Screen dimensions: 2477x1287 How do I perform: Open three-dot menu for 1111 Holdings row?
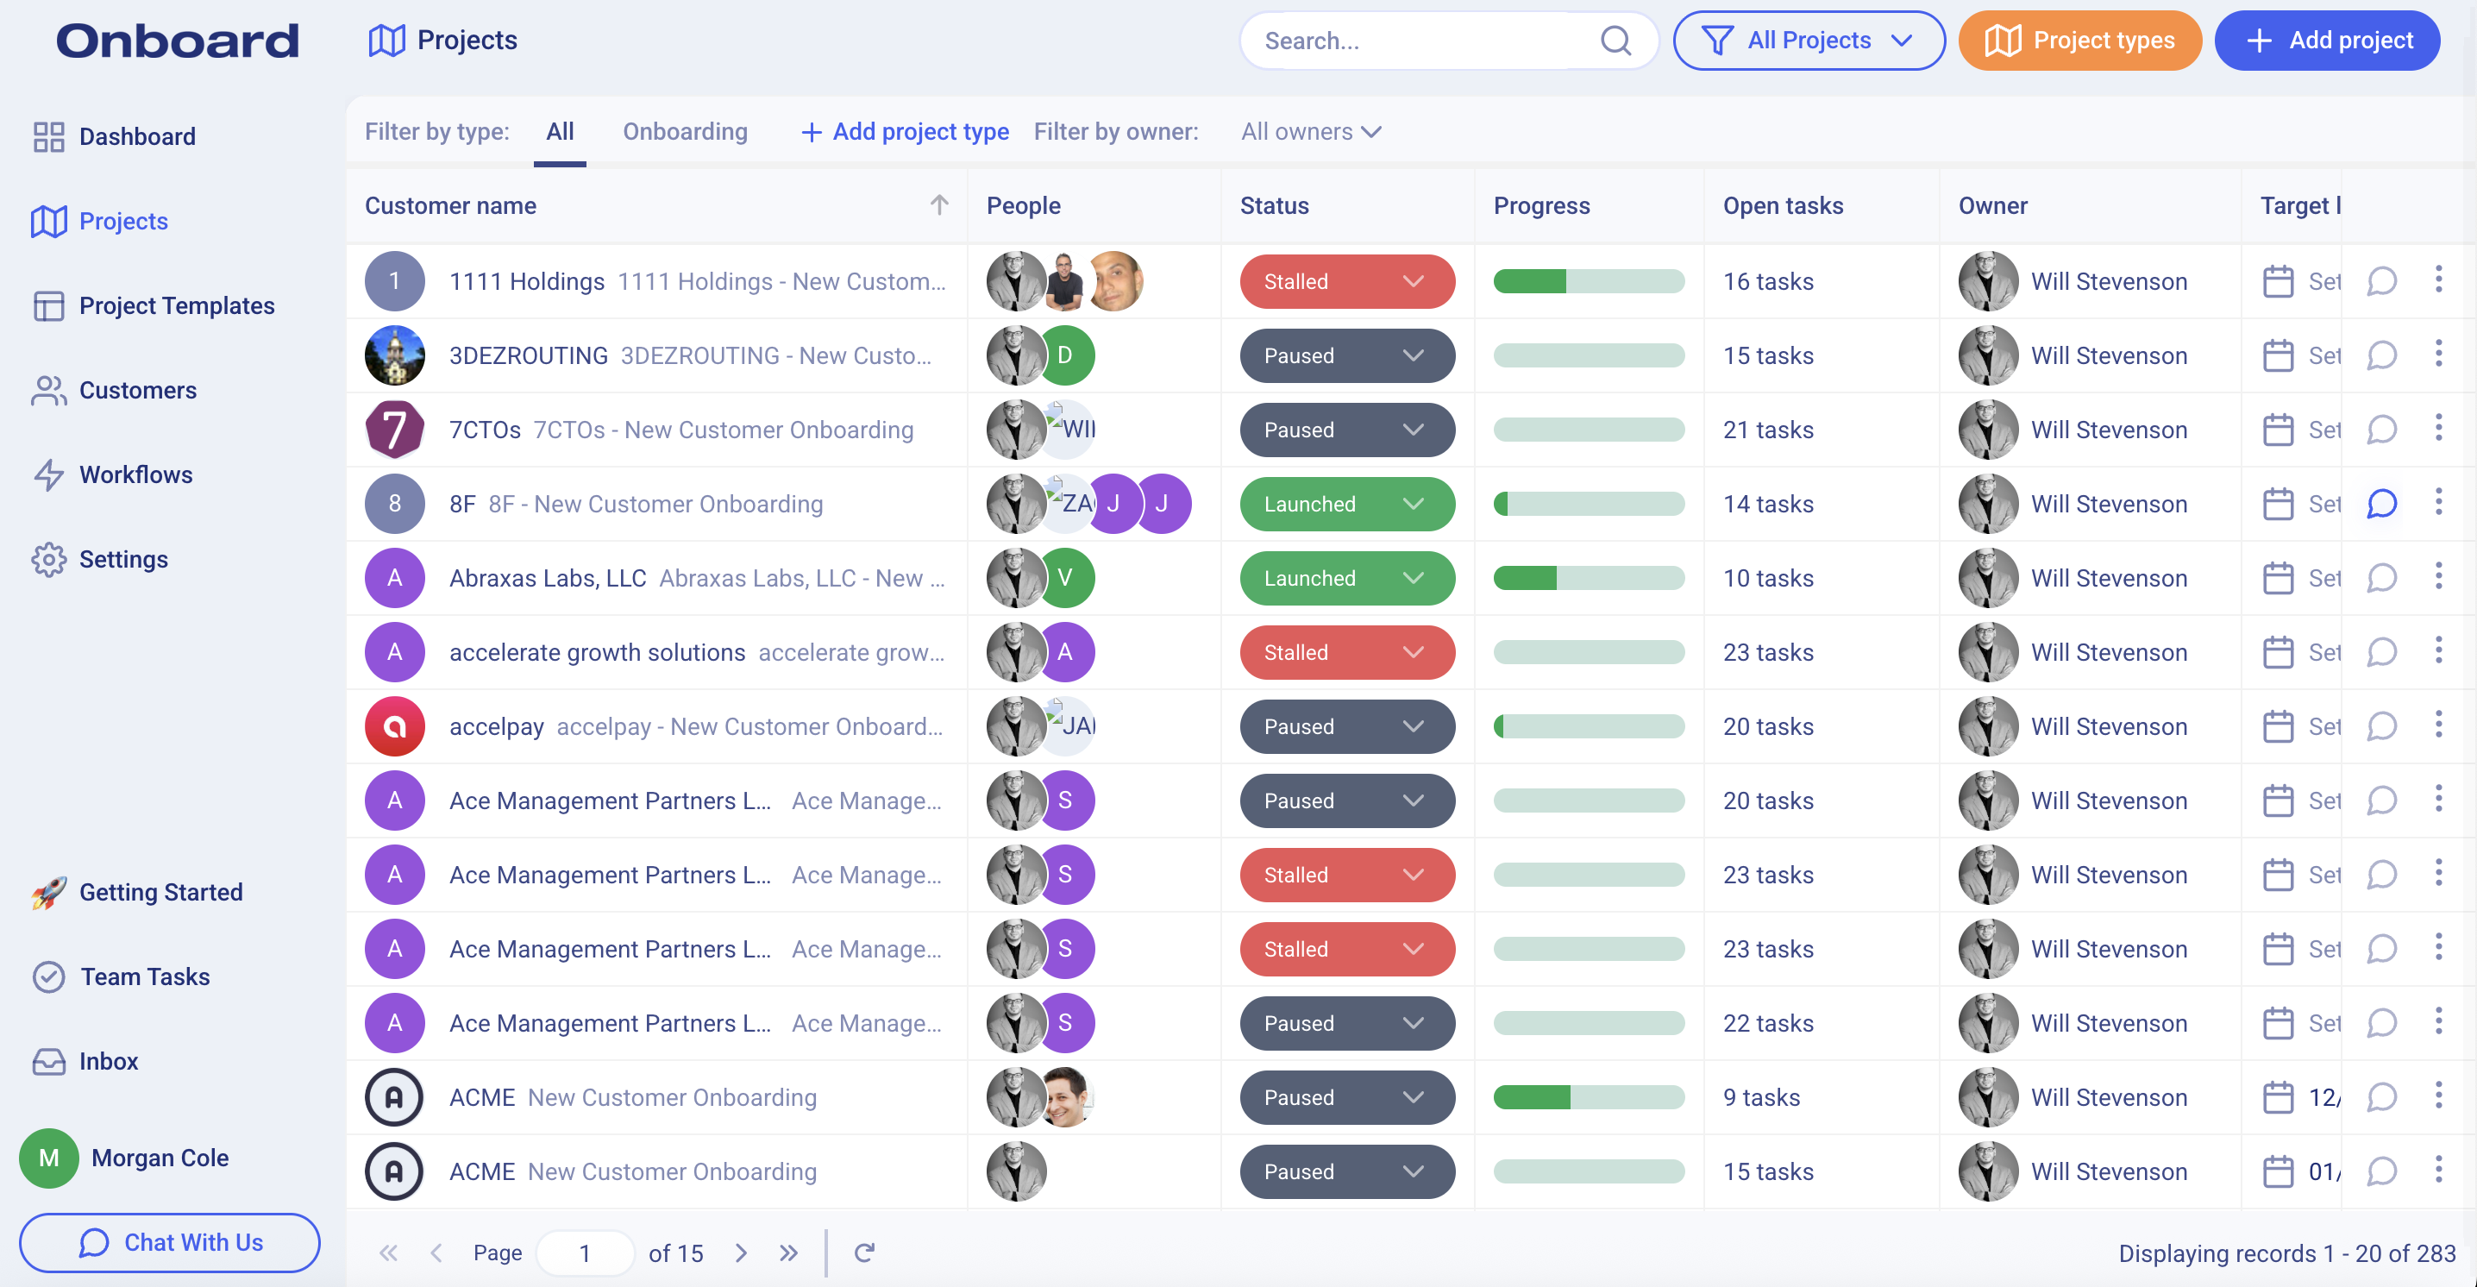(x=2437, y=279)
